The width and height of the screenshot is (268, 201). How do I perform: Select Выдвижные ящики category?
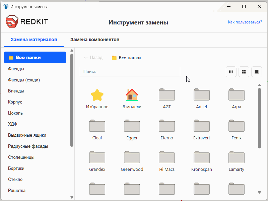(35, 135)
